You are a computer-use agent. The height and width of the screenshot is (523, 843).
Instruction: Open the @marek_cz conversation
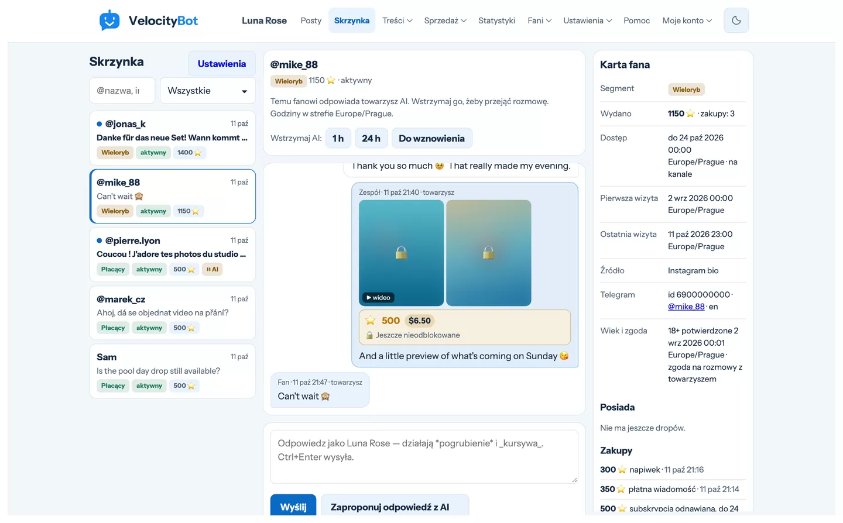tap(173, 313)
